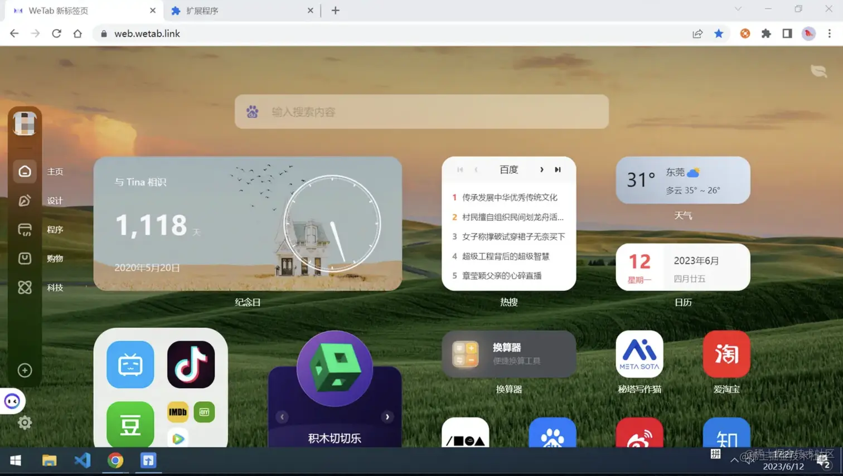Open the MOA black-and-white app icon
The width and height of the screenshot is (843, 476).
(466, 433)
